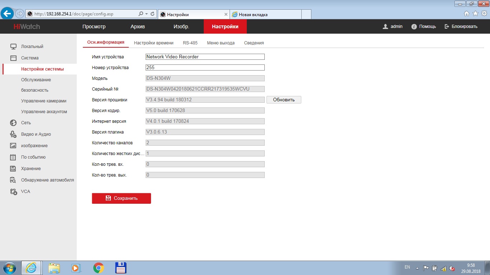The image size is (490, 275).
Task: Open Chrome from the taskbar
Action: coord(99,268)
